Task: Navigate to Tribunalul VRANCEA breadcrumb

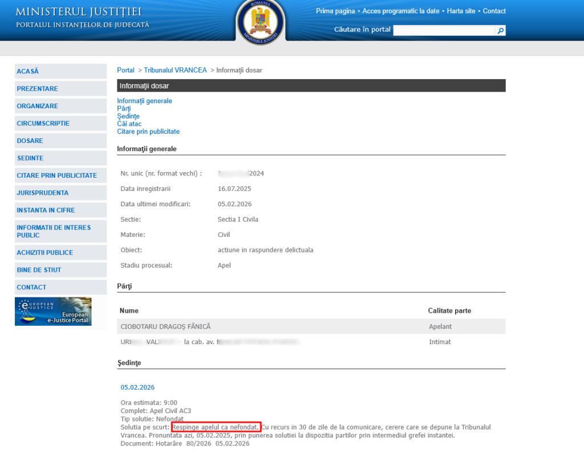Action: click(175, 70)
